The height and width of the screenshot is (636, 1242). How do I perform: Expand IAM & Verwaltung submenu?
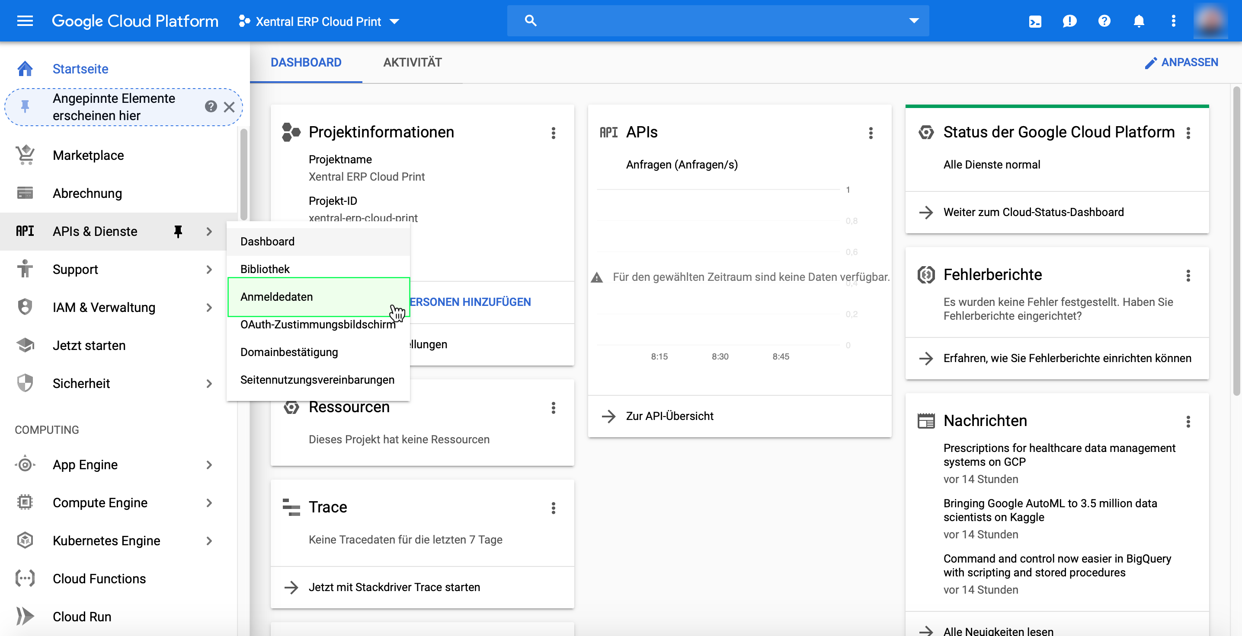(209, 307)
